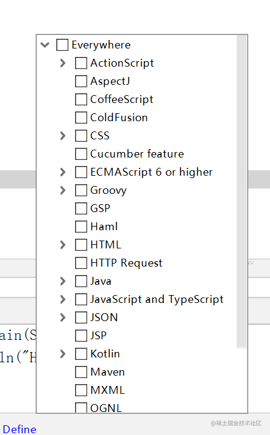Expand the ActionScript node
Screen dimensions: 270x435
click(x=63, y=63)
